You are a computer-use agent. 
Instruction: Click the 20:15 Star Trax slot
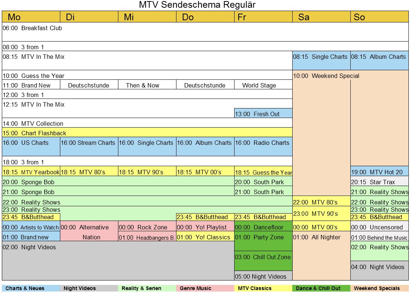[x=379, y=181]
